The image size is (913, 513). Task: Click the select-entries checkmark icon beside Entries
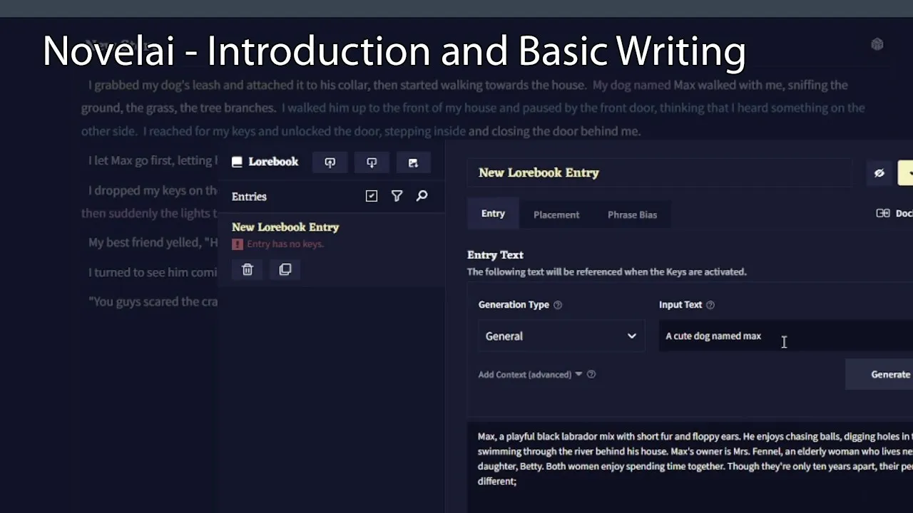[372, 196]
